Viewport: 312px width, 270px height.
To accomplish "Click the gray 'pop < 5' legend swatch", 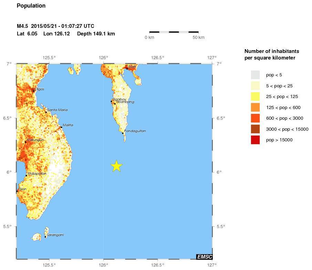I will click(x=255, y=75).
